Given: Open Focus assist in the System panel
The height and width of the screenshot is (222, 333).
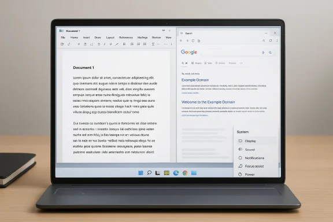Looking at the screenshot, I should (256, 166).
